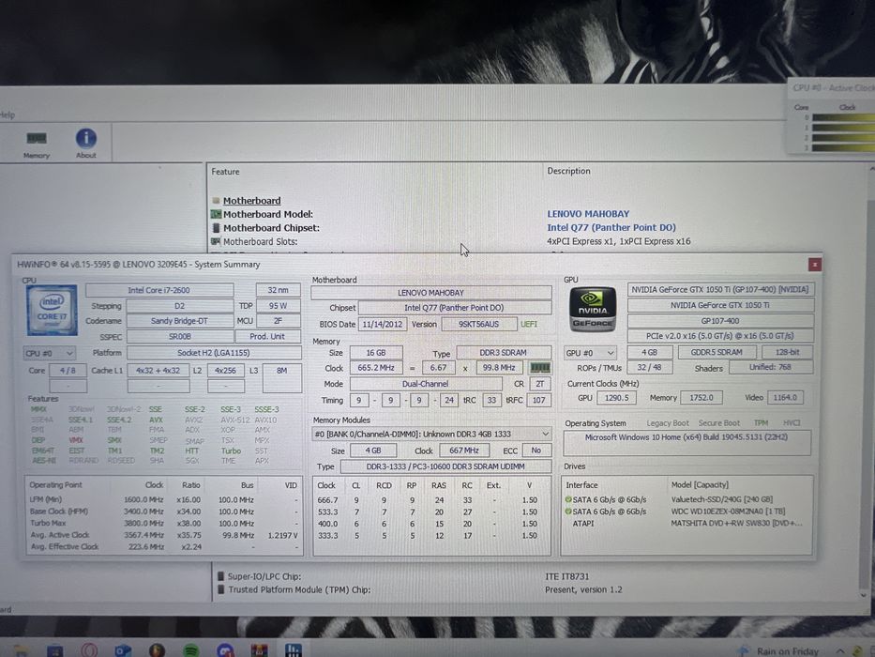Click the Motherboard section heading

coord(251,201)
